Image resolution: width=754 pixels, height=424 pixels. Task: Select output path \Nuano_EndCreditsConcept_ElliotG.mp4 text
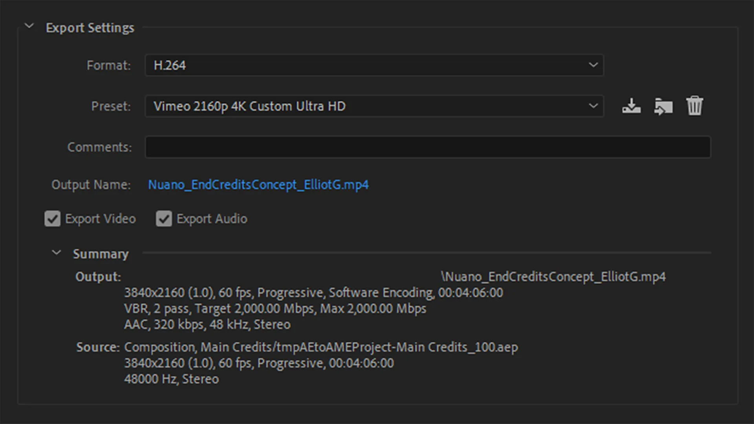click(x=553, y=277)
